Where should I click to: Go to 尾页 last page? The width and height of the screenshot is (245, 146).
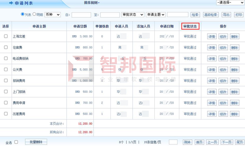click(240, 142)
